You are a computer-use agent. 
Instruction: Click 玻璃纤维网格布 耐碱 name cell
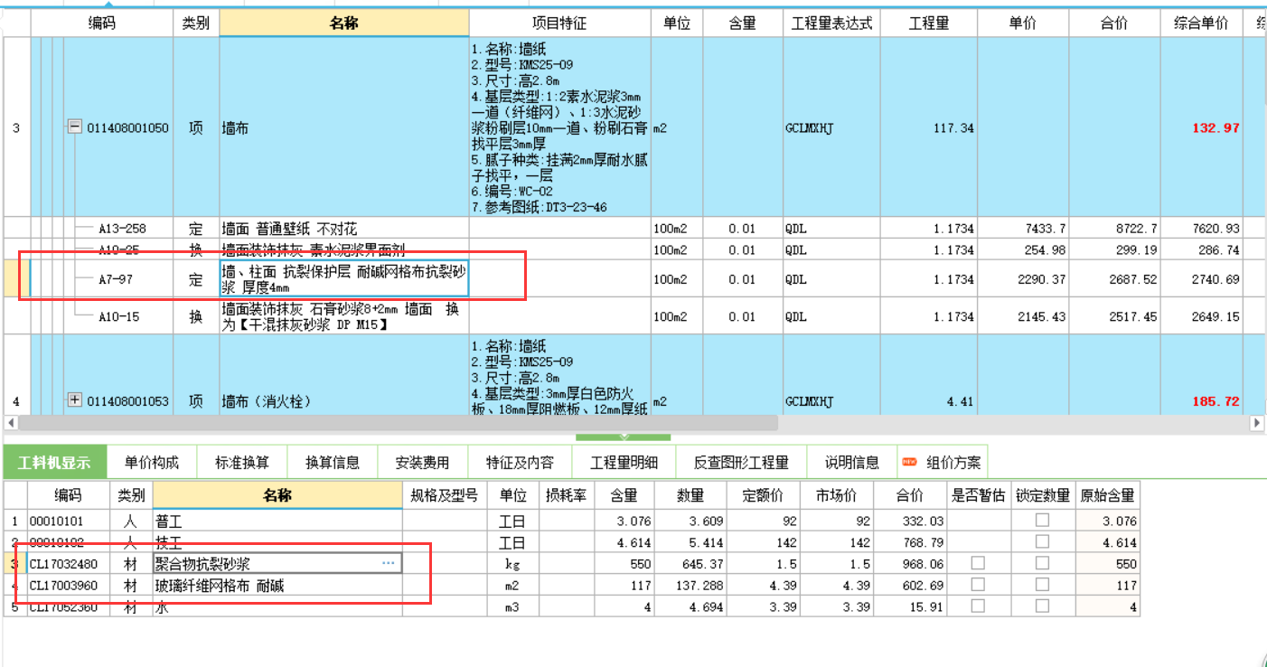tap(277, 585)
